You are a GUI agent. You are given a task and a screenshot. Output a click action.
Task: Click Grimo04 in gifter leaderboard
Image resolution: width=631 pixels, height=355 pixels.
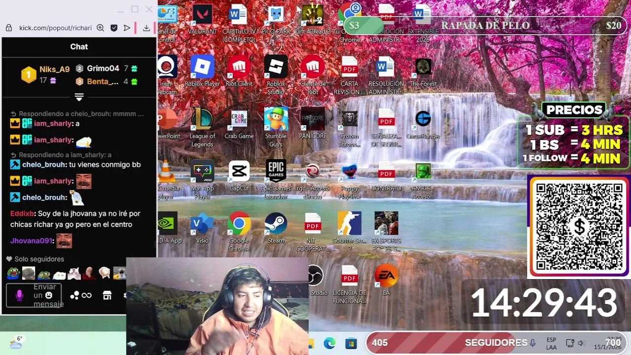(x=103, y=69)
